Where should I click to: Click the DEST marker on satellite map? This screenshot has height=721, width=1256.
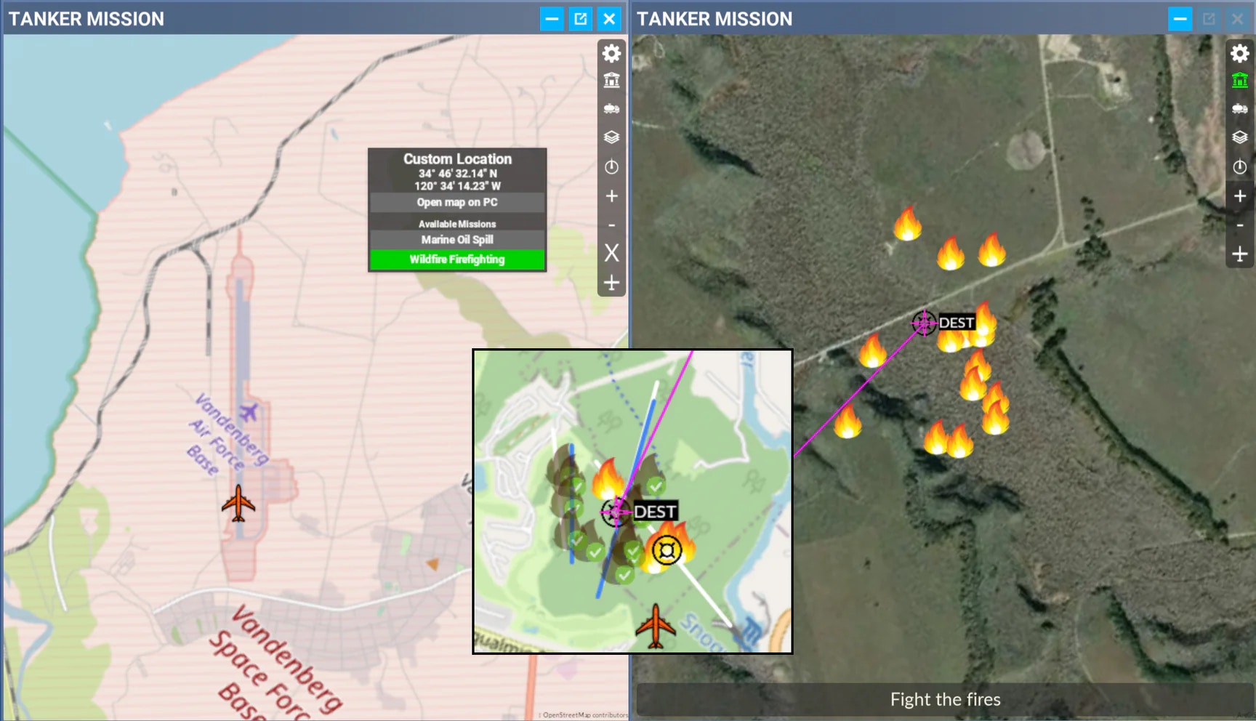[x=925, y=323]
